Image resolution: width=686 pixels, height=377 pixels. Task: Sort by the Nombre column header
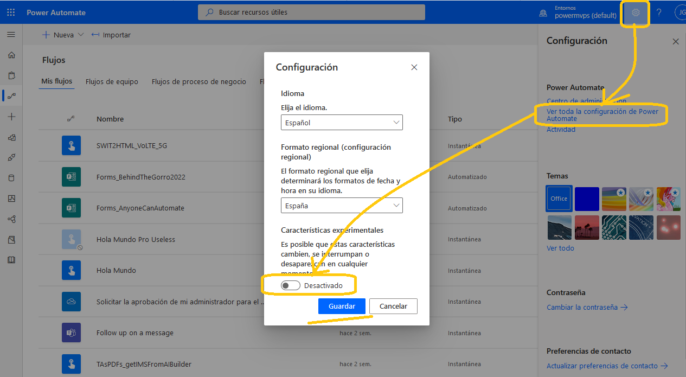click(x=110, y=119)
